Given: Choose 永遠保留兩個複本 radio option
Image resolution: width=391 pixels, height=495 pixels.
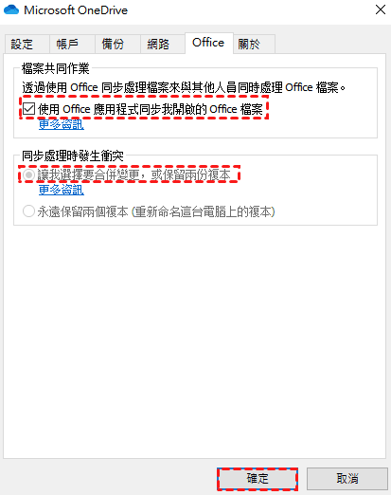Looking at the screenshot, I should coord(28,211).
